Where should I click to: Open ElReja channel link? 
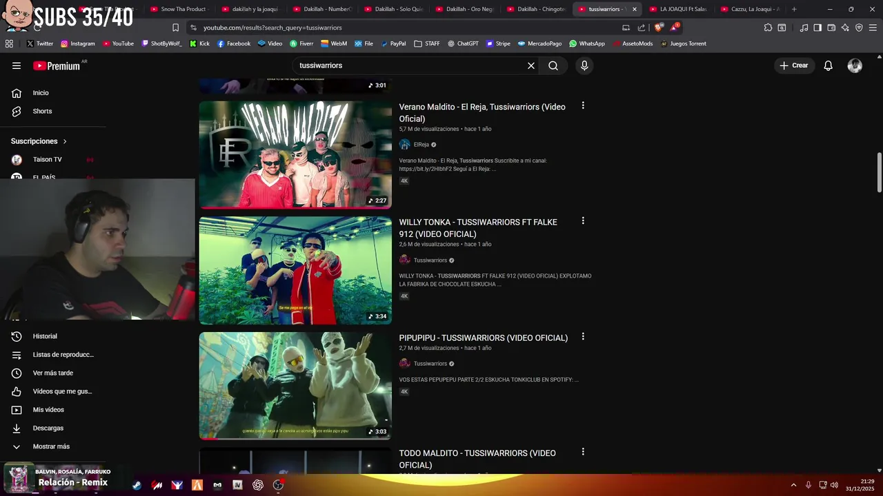421,145
